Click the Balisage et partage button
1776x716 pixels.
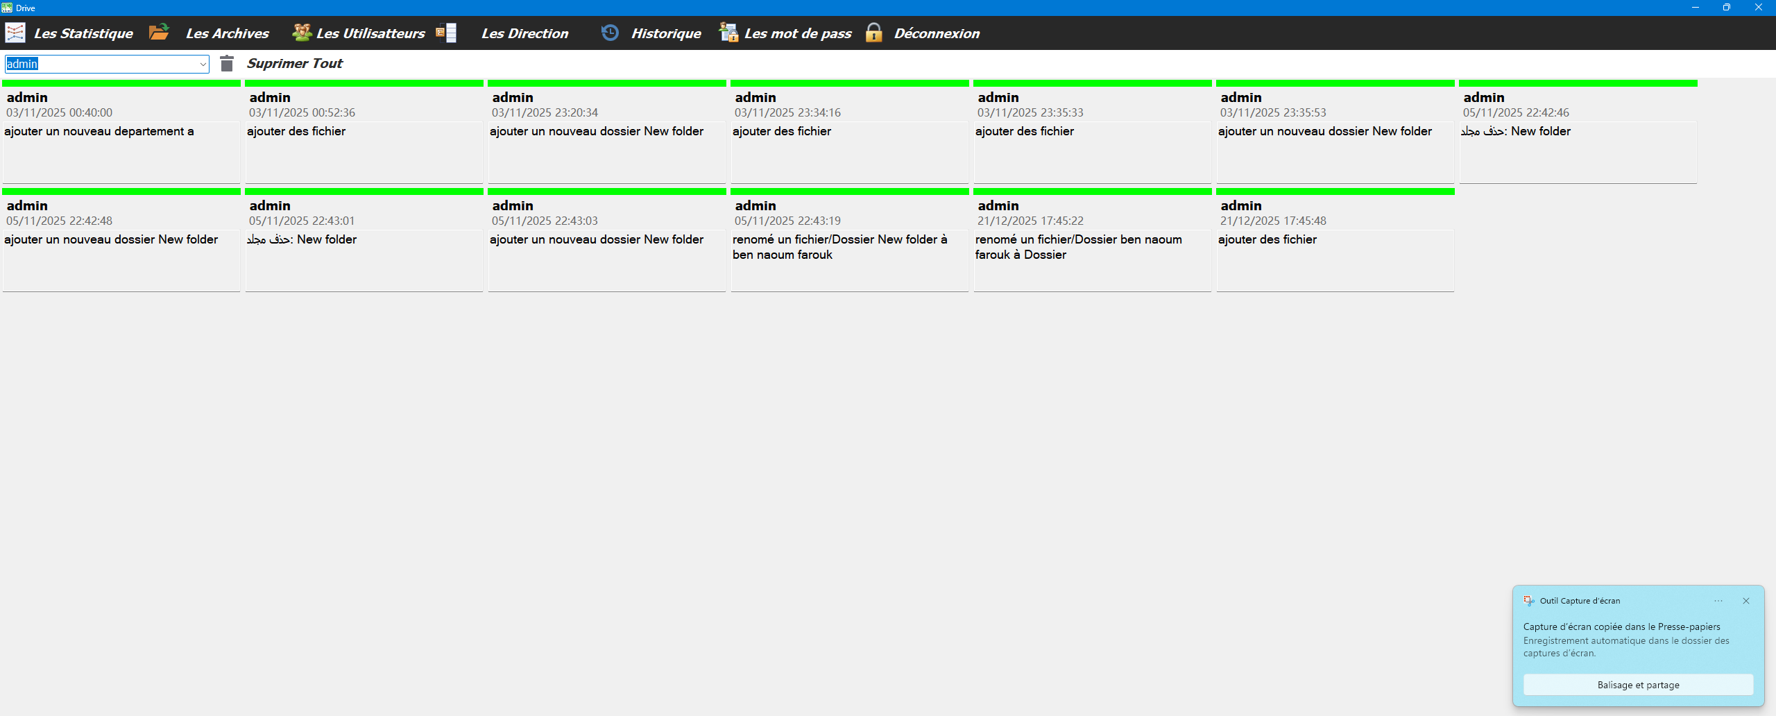[1638, 685]
